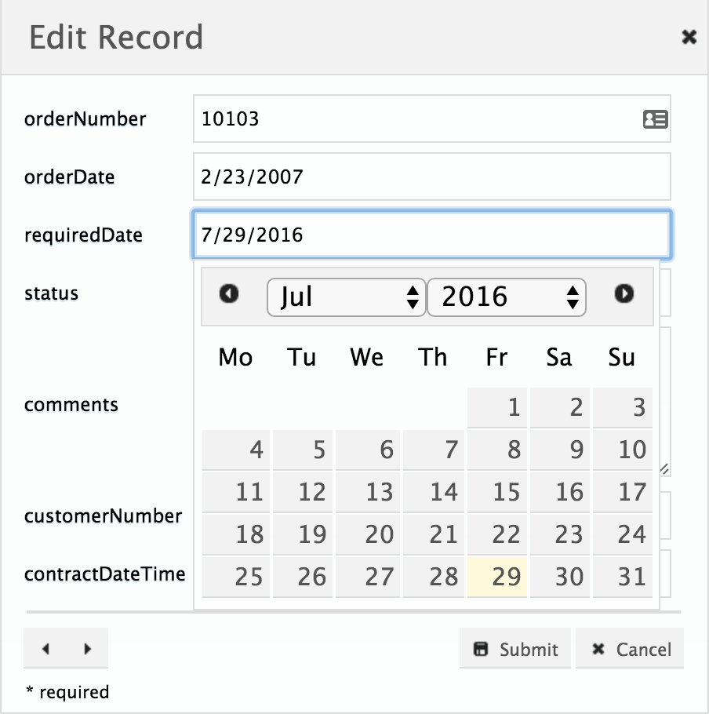709x714 pixels.
Task: Pick day 4 on Monday column
Action: click(x=236, y=450)
